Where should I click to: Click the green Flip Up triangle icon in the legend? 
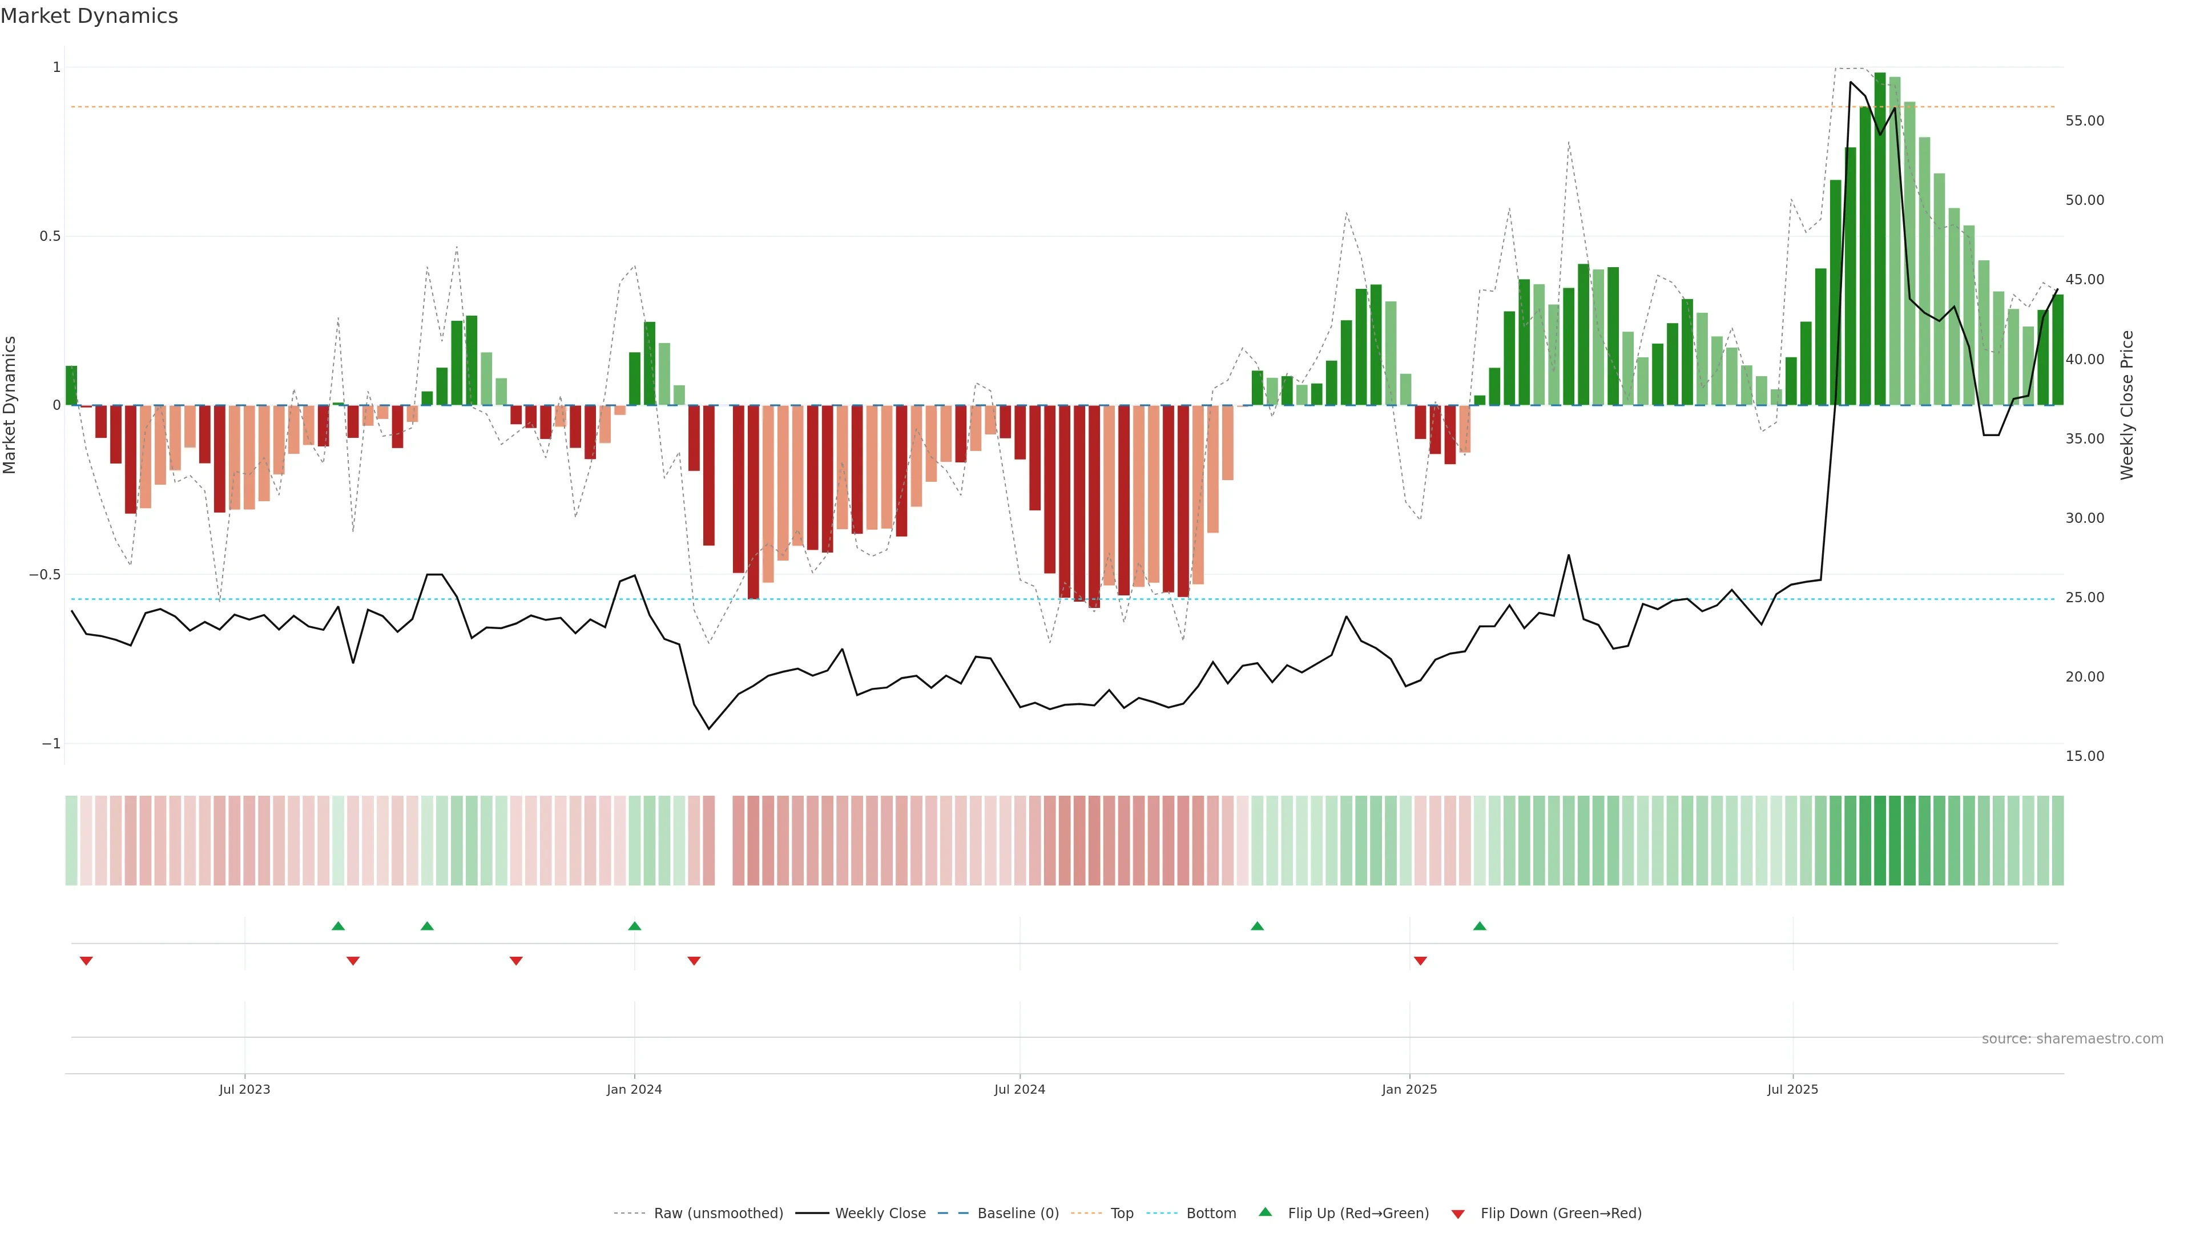(x=1264, y=1212)
